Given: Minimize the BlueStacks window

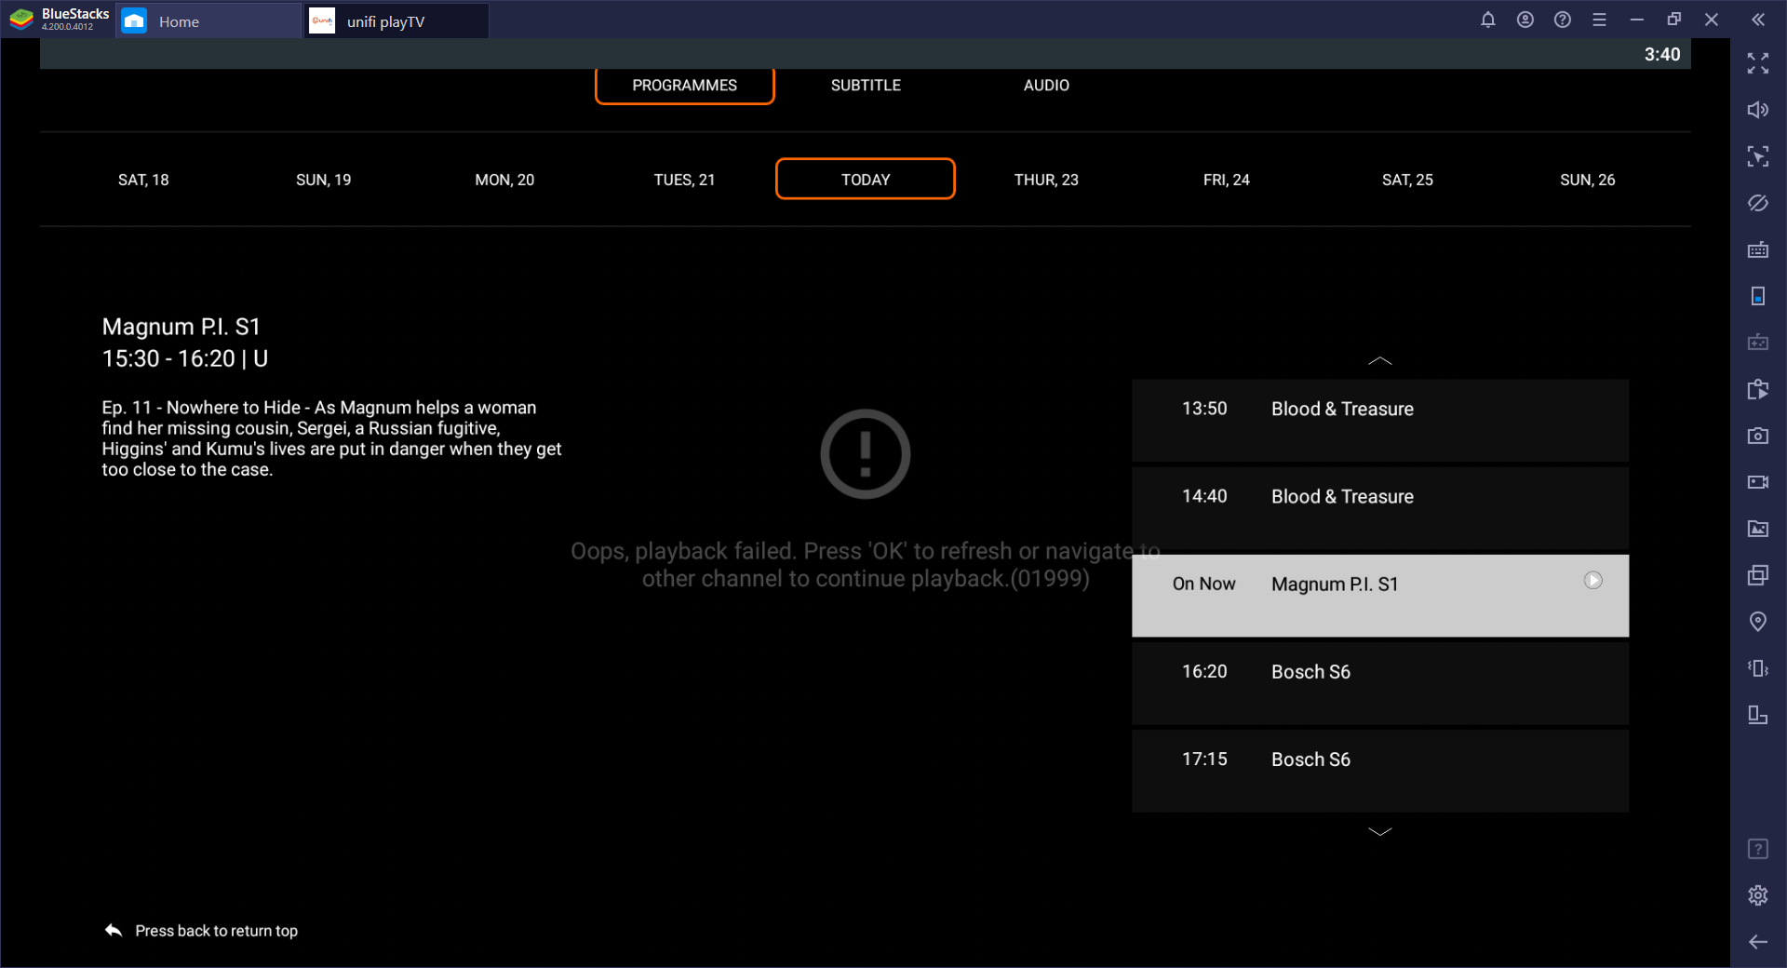Looking at the screenshot, I should coord(1637,20).
